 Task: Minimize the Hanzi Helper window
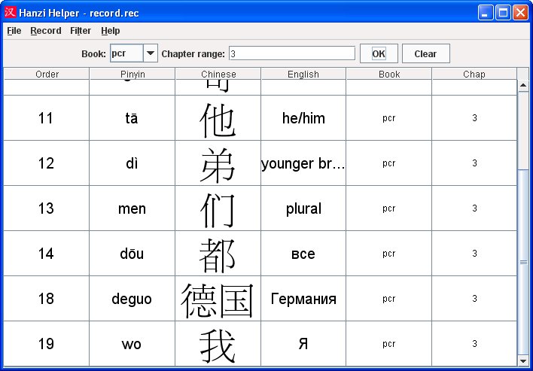pos(485,13)
